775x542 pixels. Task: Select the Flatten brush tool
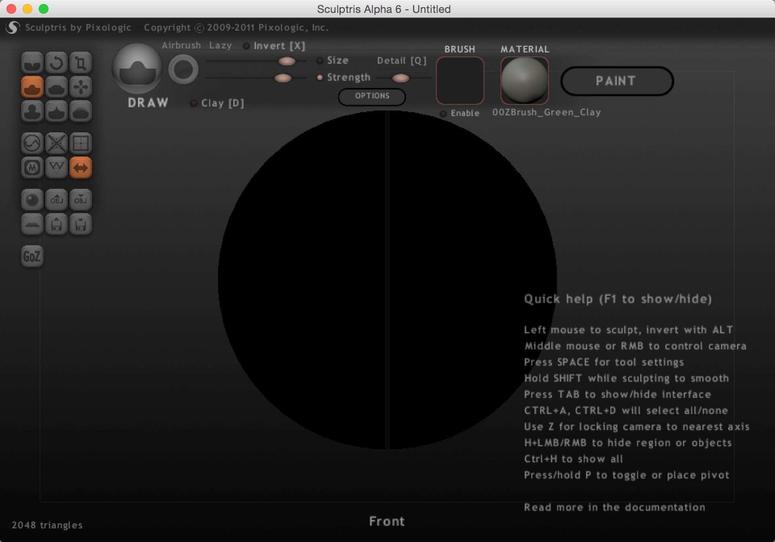pos(57,87)
